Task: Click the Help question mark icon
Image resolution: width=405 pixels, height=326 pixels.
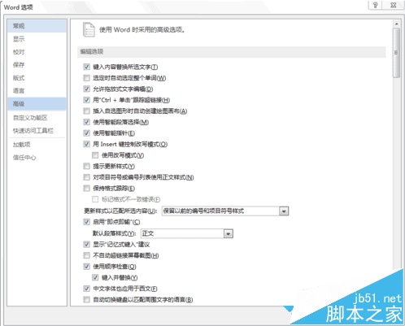Action: click(x=376, y=5)
